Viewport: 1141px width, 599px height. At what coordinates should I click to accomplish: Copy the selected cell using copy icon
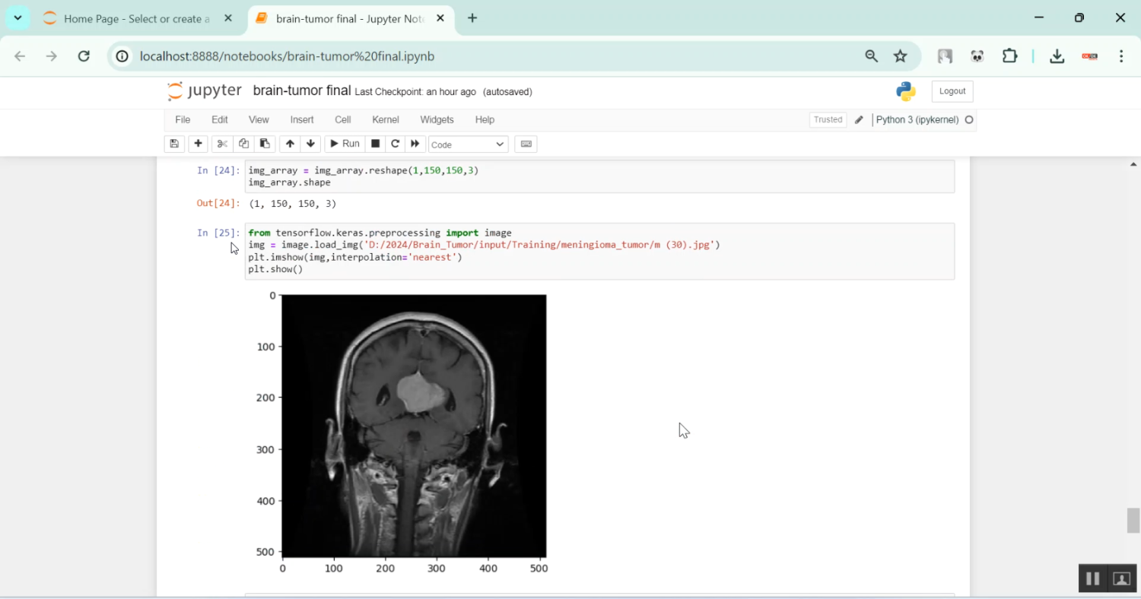click(243, 144)
